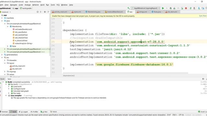This screenshot has width=207, height=116.
Task: Fold the dependencies block in gutter
Action: click(61, 30)
